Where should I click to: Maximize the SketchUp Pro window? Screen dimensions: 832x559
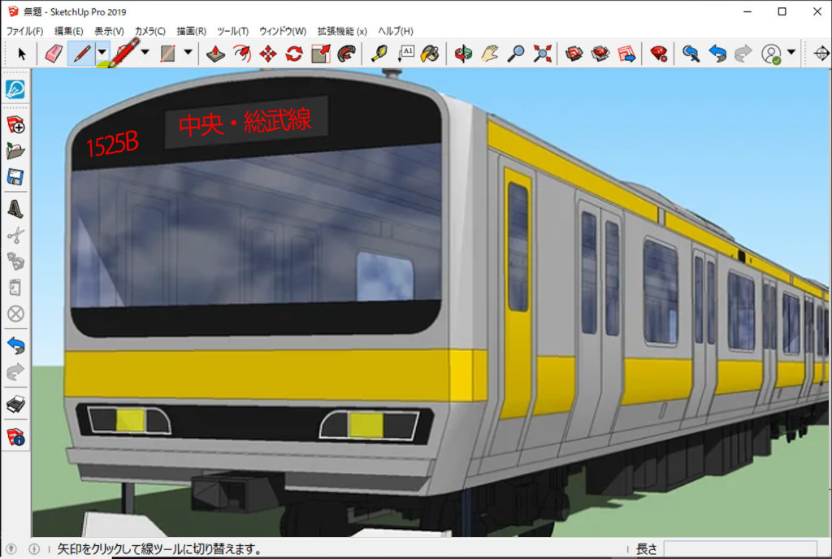pyautogui.click(x=782, y=11)
